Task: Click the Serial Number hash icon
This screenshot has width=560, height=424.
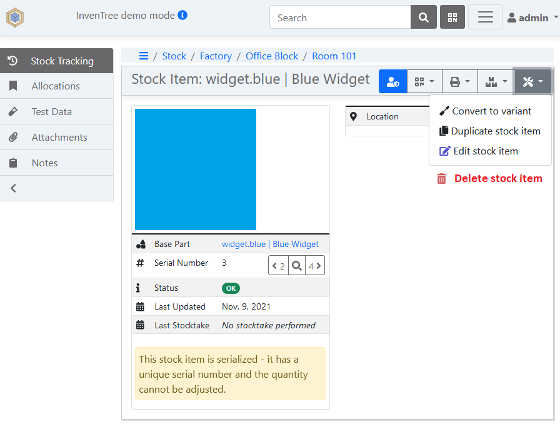Action: [x=140, y=263]
